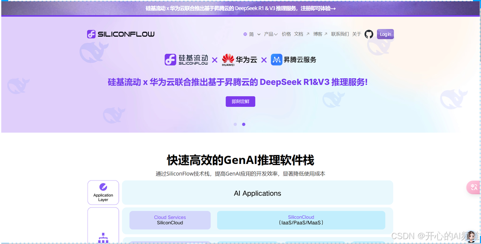
Task: Click the 快速高效的GenAI推理软件栈 heading
Action: pyautogui.click(x=240, y=160)
